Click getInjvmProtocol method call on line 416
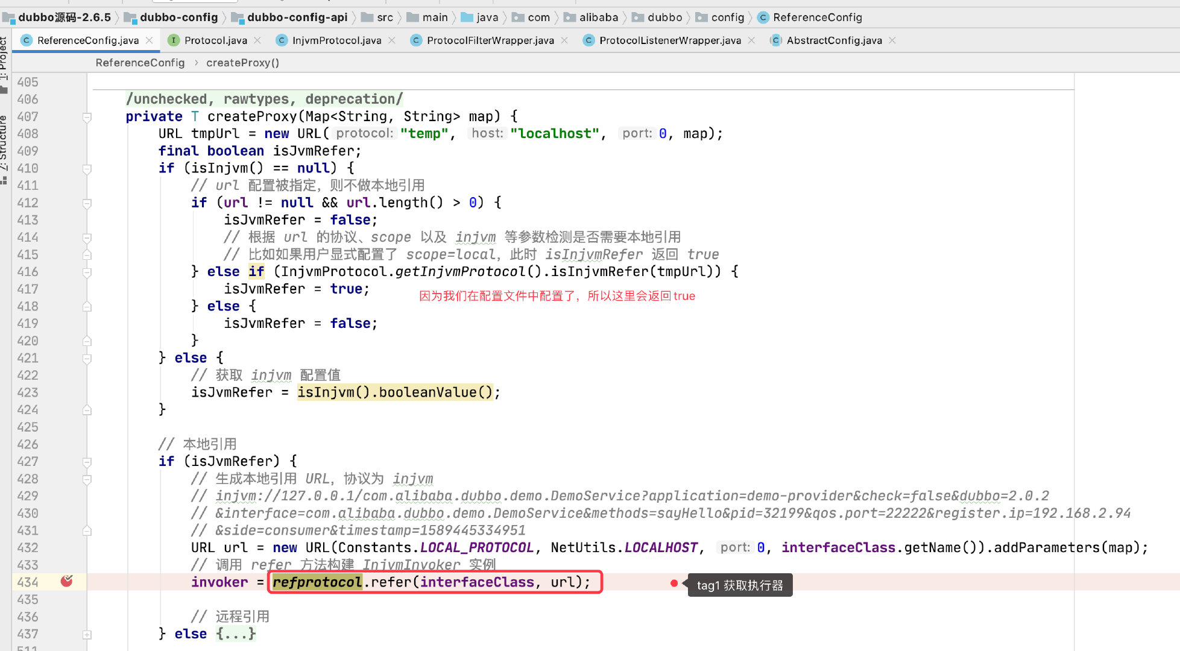This screenshot has height=651, width=1180. tap(460, 272)
